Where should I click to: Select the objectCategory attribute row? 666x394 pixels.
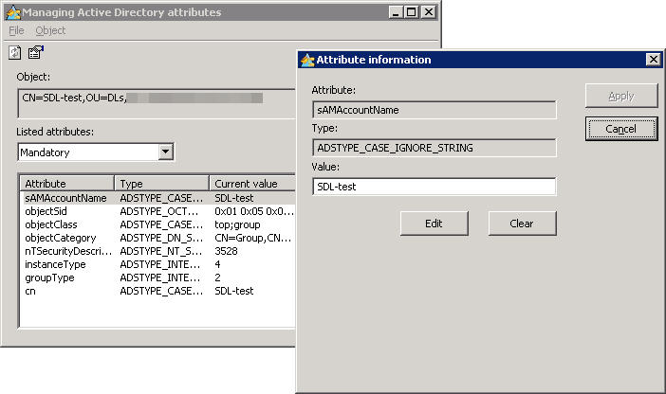[x=157, y=238]
